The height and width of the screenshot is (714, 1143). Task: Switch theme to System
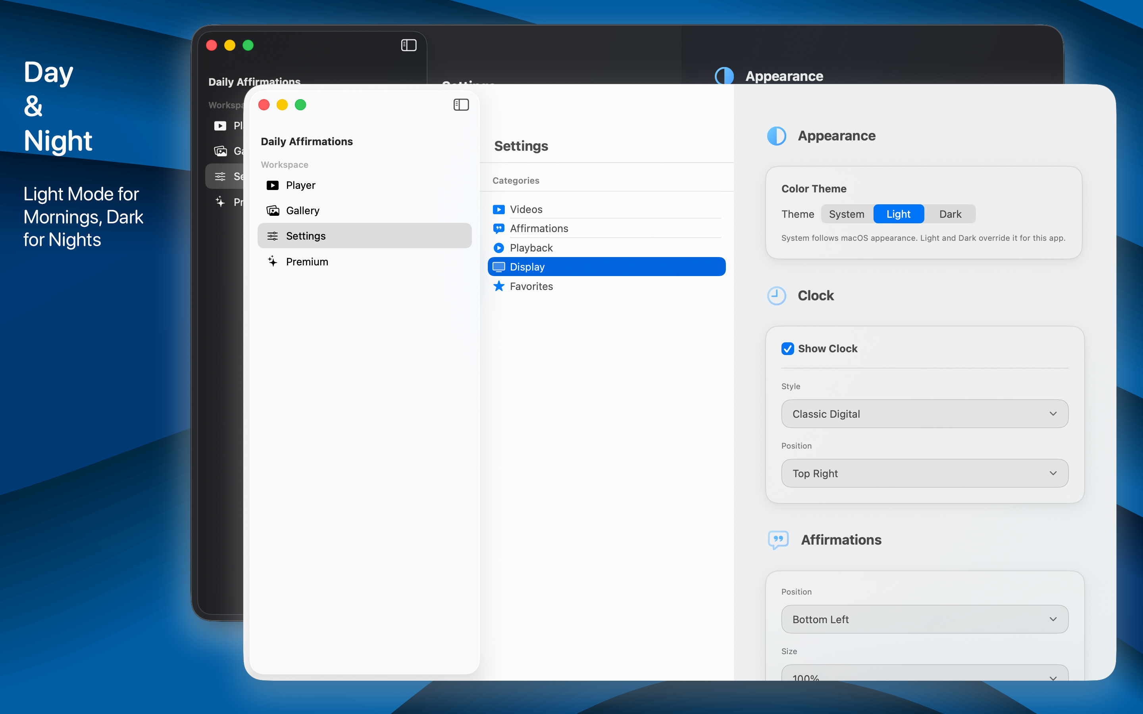(x=847, y=214)
